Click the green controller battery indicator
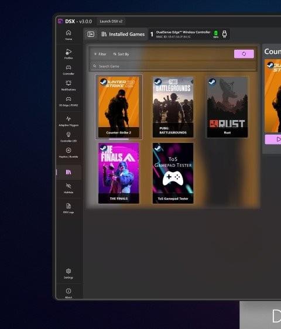The height and width of the screenshot is (329, 281). coord(216,34)
